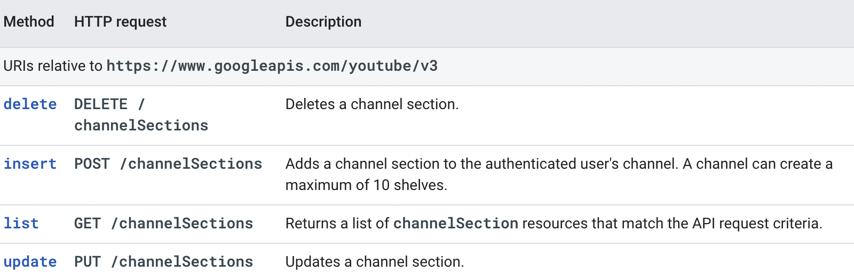This screenshot has width=854, height=280.
Task: Open the update method link
Action: (30, 262)
